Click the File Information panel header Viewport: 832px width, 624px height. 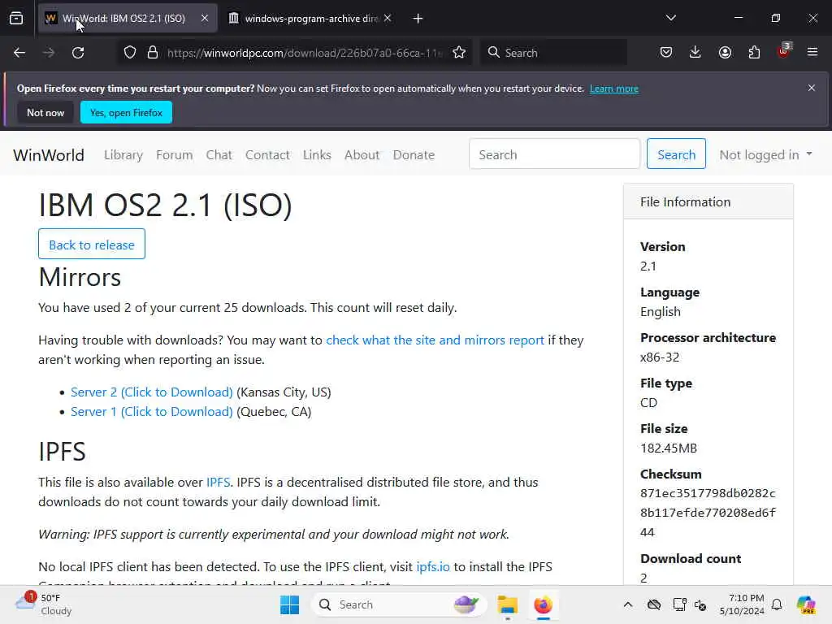(x=708, y=201)
